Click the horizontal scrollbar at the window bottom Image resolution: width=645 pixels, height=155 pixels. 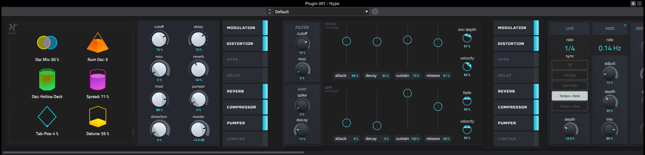pyautogui.click(x=153, y=152)
